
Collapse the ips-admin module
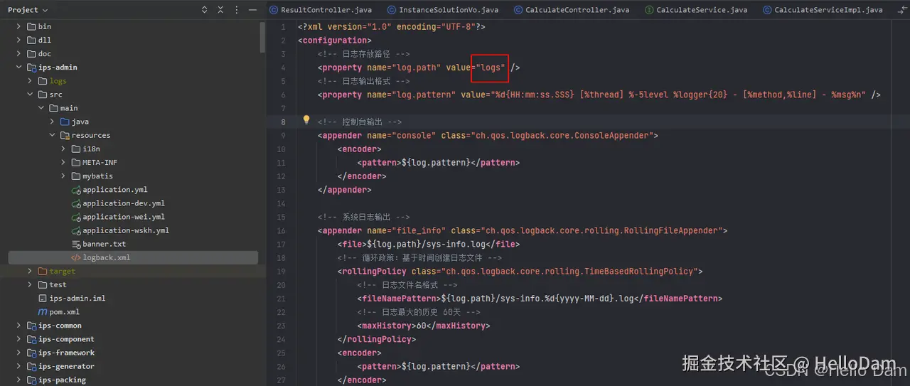[19, 68]
